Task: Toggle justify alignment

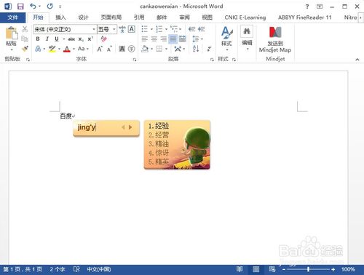Action: tap(173, 39)
